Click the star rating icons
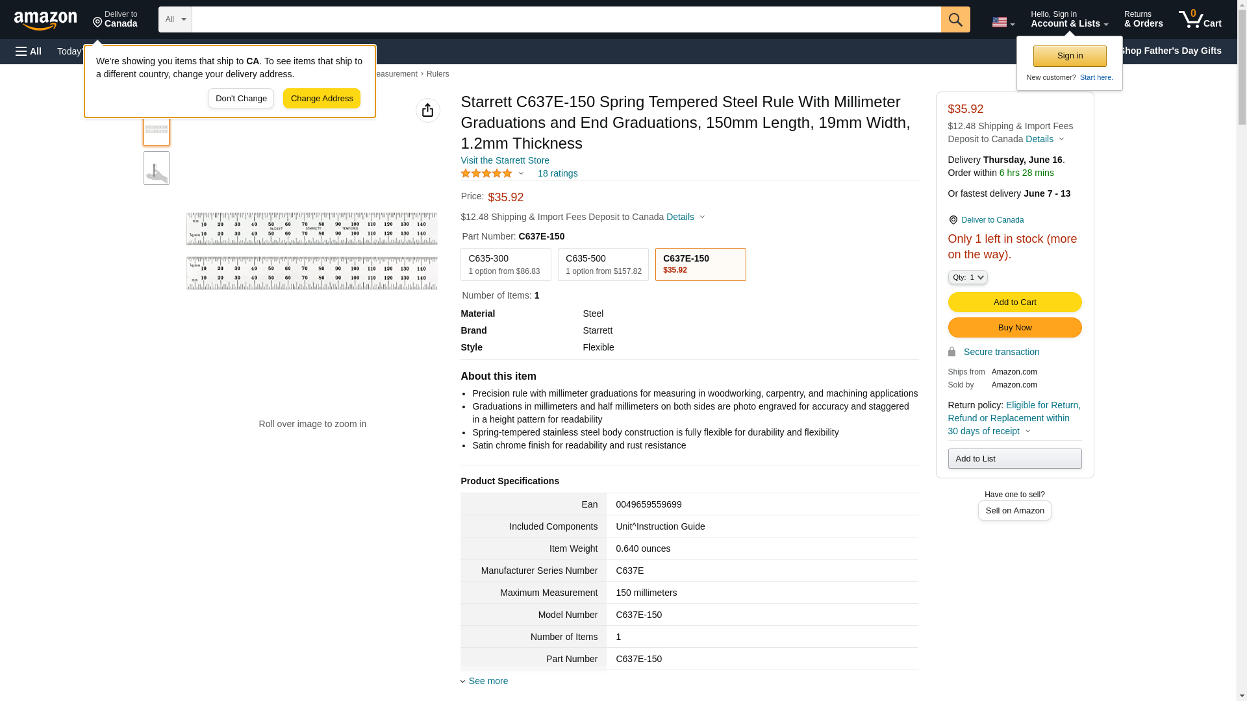1247x701 pixels. pyautogui.click(x=486, y=173)
